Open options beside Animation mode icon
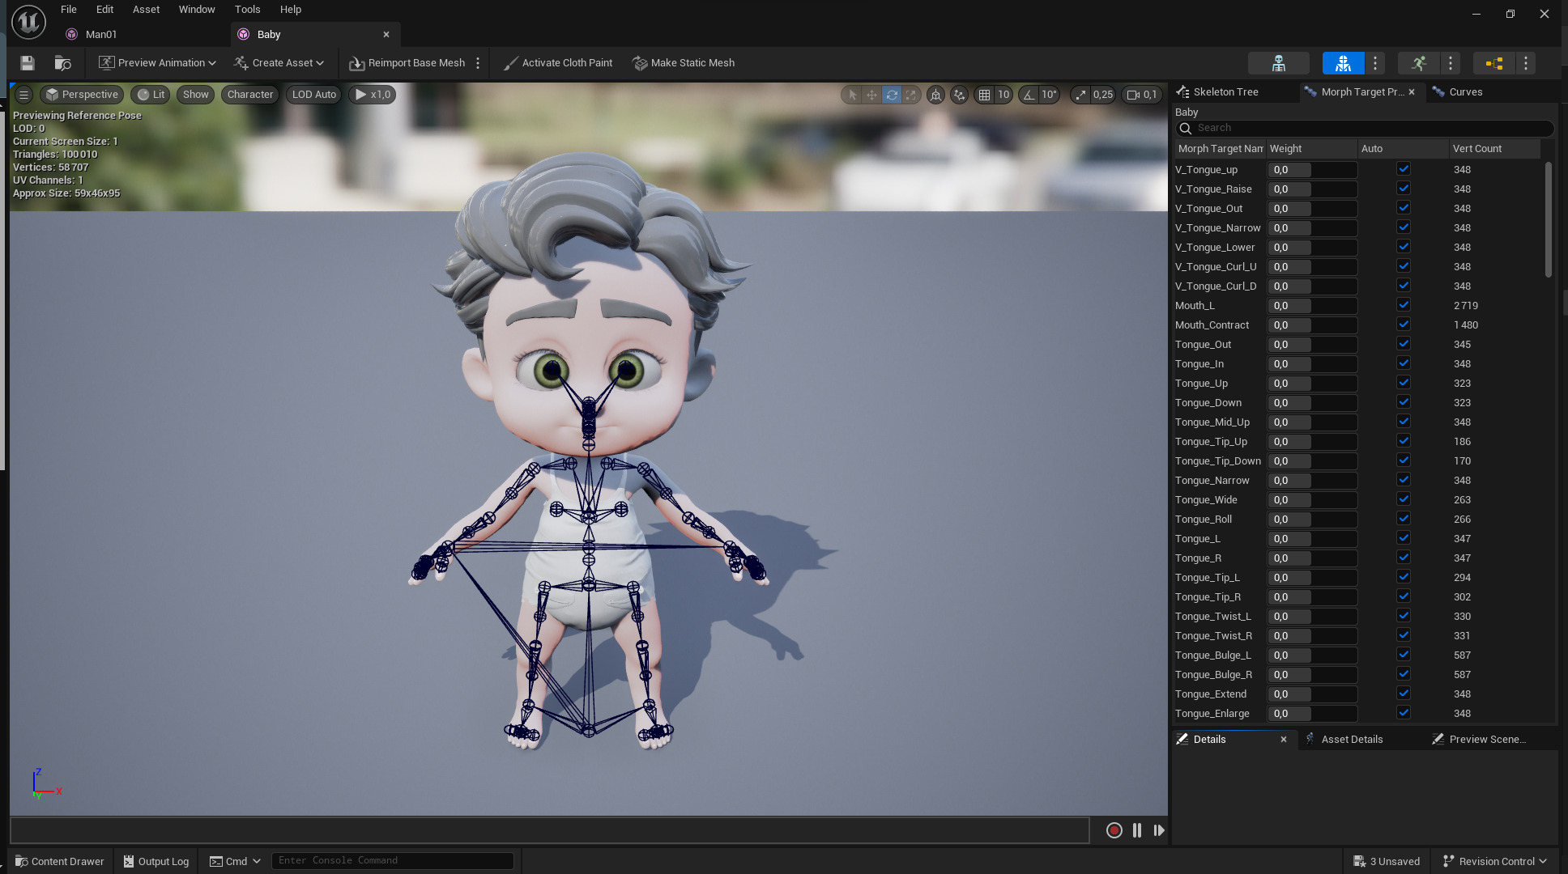 1451,63
